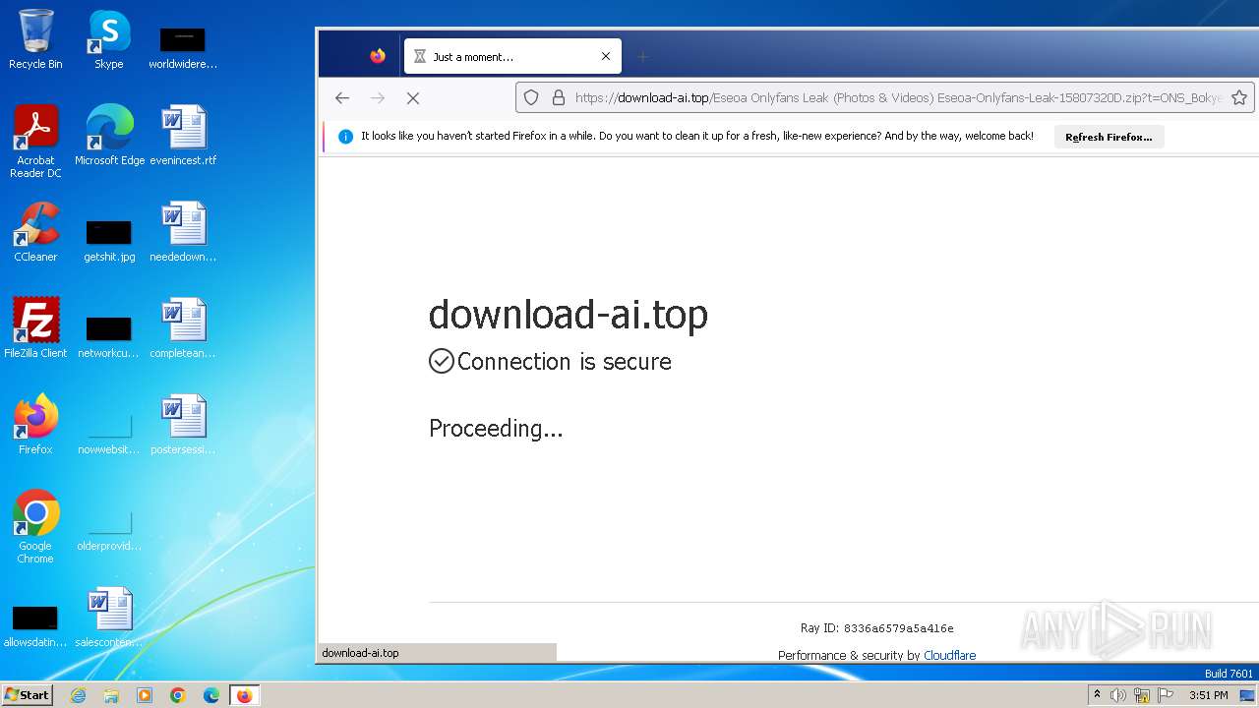Follow the Cloudflare link

point(949,655)
